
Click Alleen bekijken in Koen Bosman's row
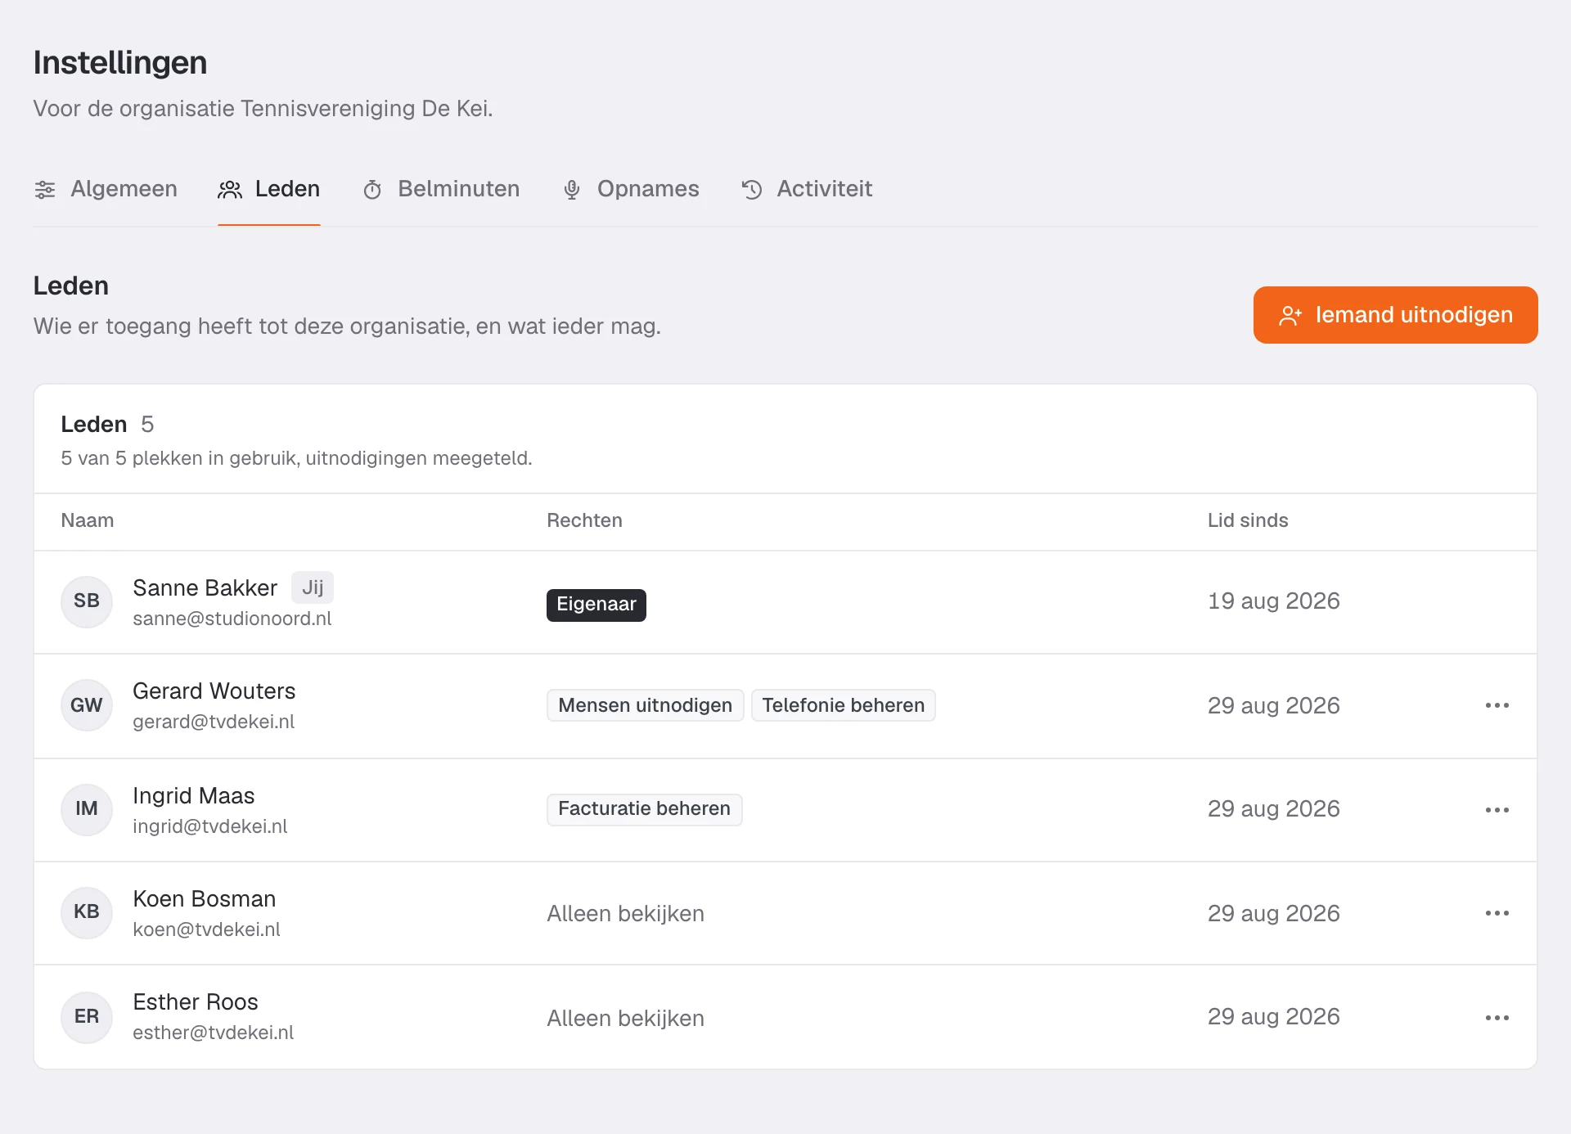[x=626, y=914]
